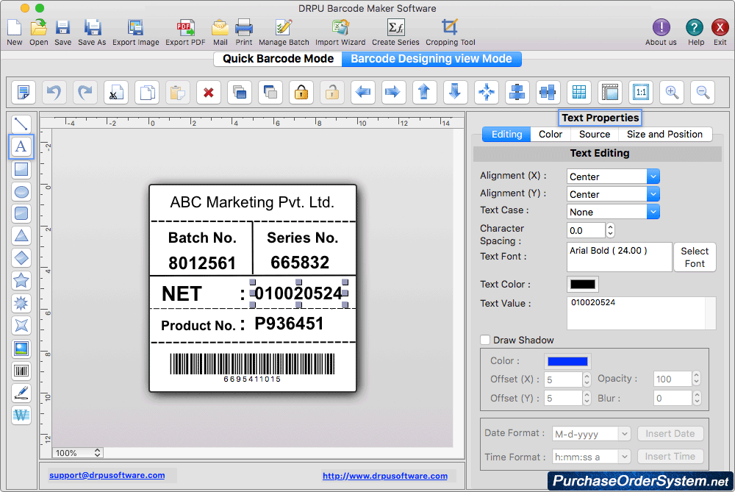Open the 100% zoom level selector
This screenshot has height=492, width=735.
[78, 452]
